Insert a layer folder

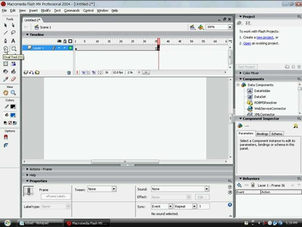point(37,73)
